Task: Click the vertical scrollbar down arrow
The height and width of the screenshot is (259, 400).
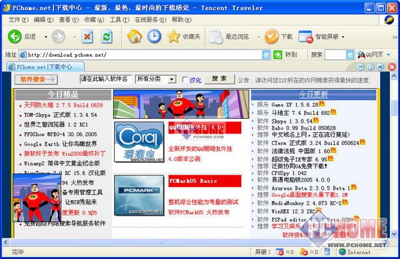Action: point(394,234)
